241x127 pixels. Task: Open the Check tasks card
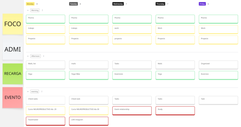[46, 100]
